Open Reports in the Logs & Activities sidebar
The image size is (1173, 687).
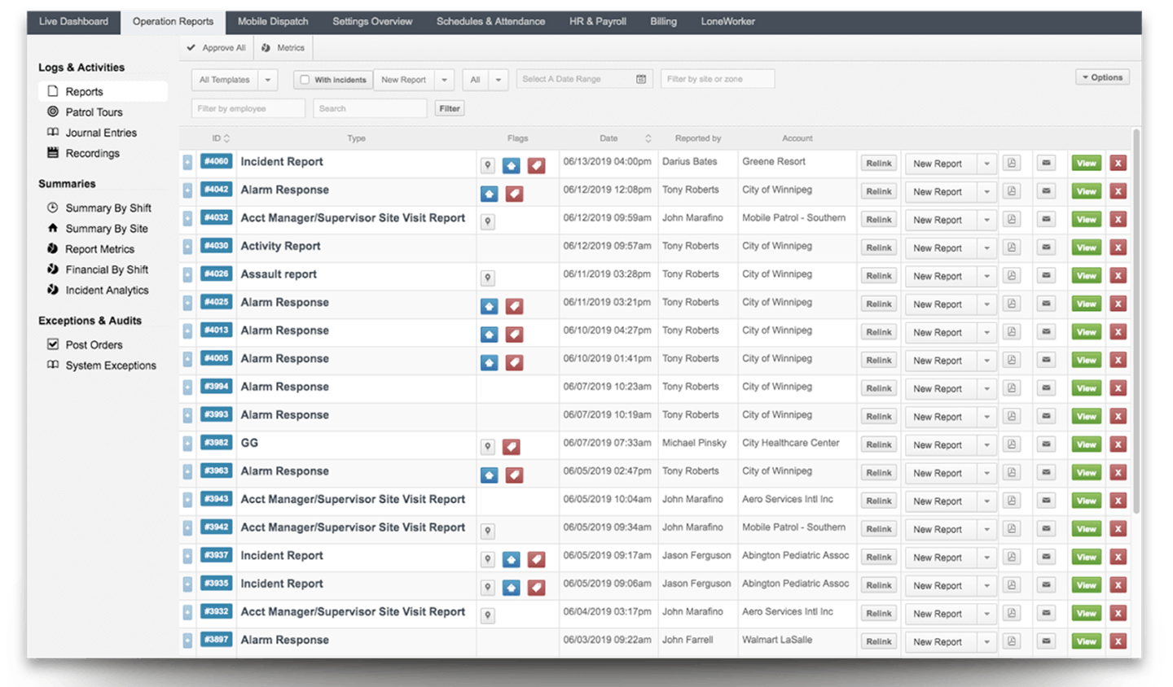(x=103, y=91)
